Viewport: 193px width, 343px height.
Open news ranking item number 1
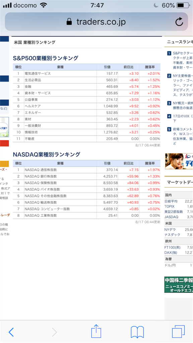coord(180,60)
